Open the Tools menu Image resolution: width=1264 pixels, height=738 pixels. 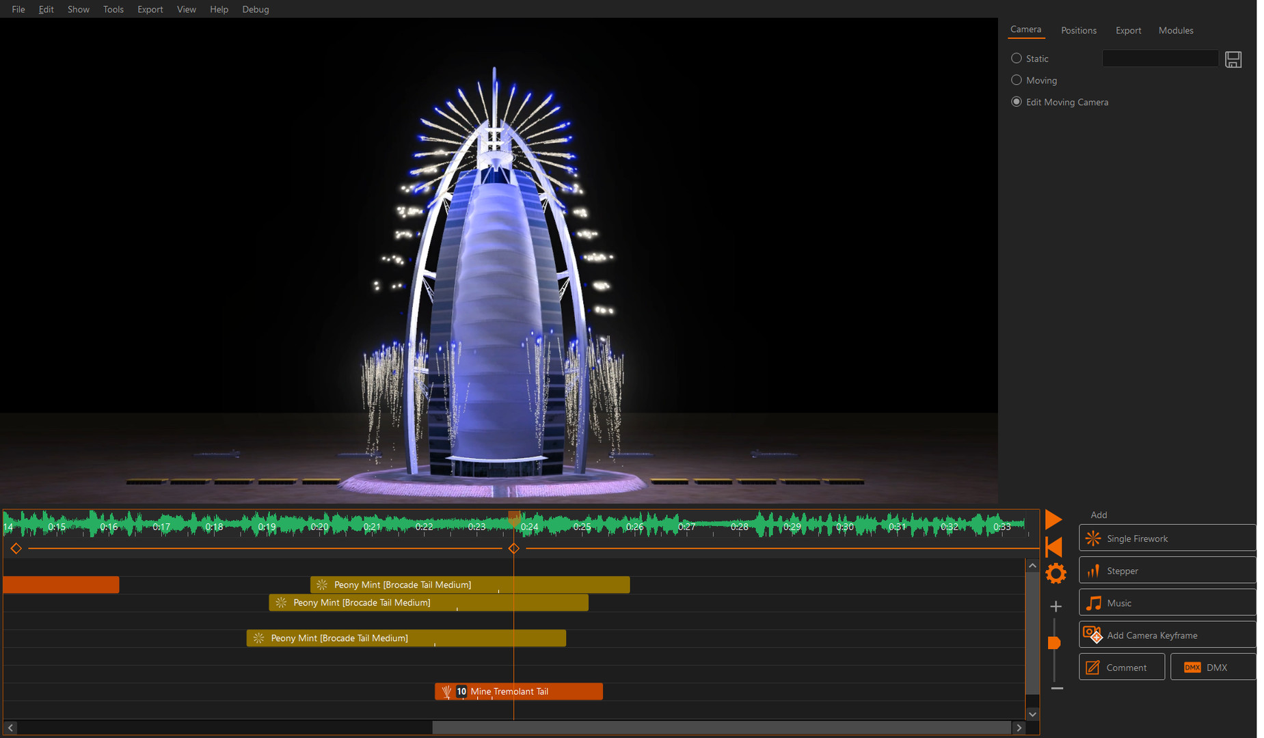[x=113, y=9]
